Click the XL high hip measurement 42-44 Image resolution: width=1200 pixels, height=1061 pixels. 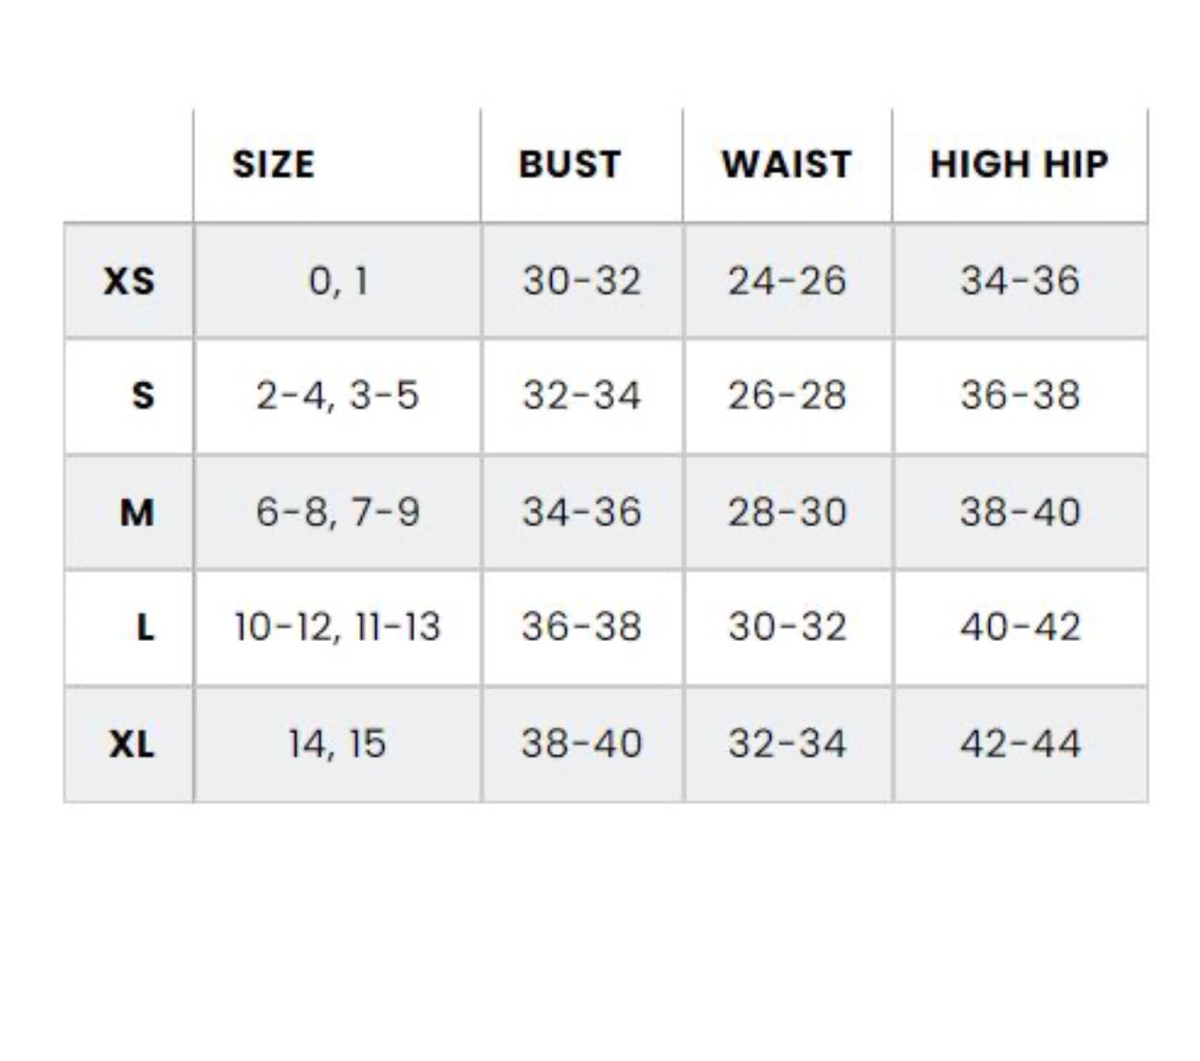click(1020, 744)
